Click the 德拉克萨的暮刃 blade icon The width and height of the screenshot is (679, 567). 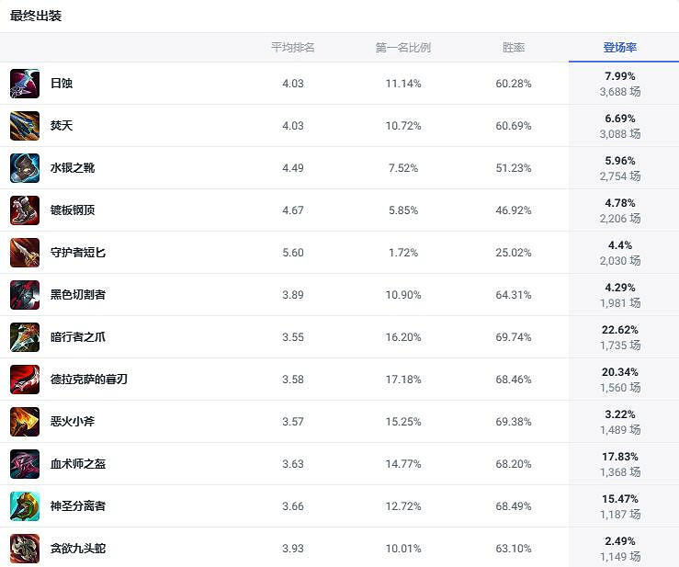click(x=25, y=380)
